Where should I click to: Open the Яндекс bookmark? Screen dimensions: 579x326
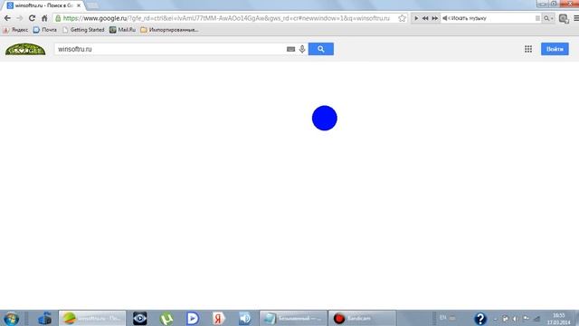coord(15,30)
